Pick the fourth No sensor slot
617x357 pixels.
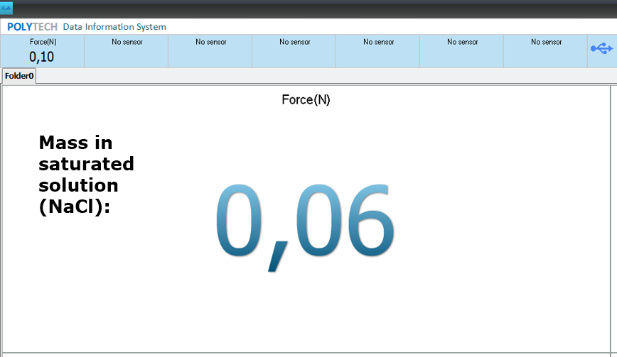(378, 43)
